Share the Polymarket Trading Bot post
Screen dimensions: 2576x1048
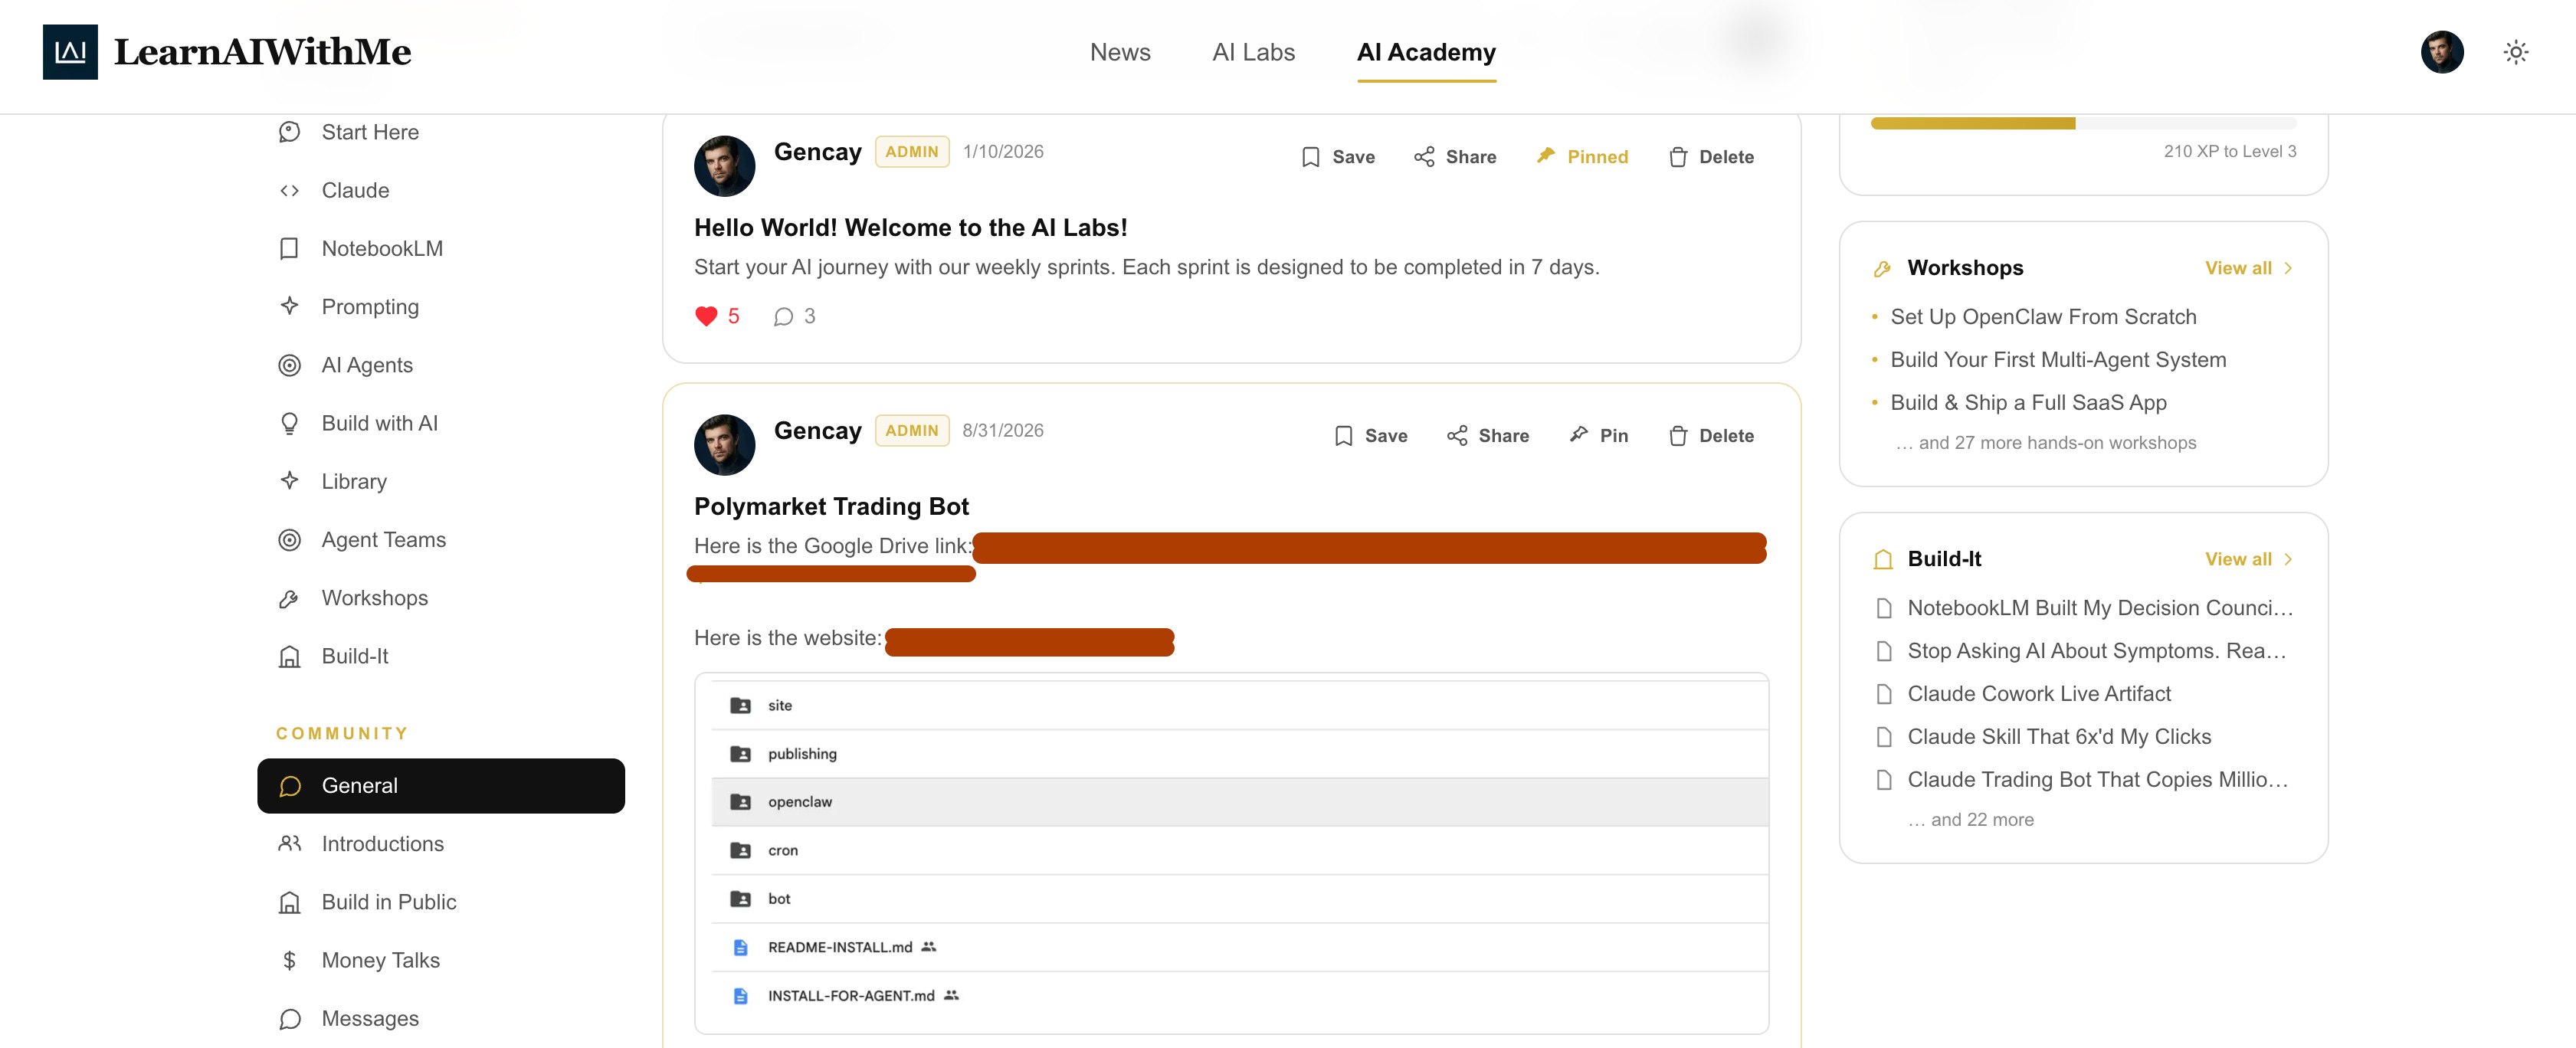1488,436
